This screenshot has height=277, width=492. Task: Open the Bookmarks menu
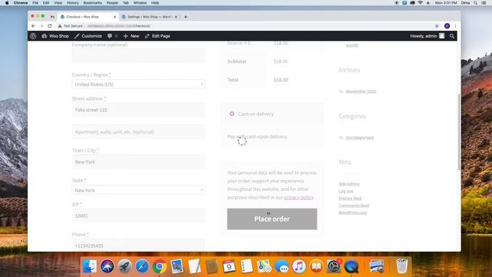coord(92,3)
